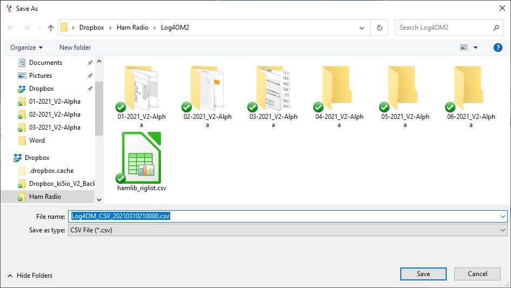Select .dropbox.cache folder in tree
Screen dimensions: 511x288
[x=51, y=171]
